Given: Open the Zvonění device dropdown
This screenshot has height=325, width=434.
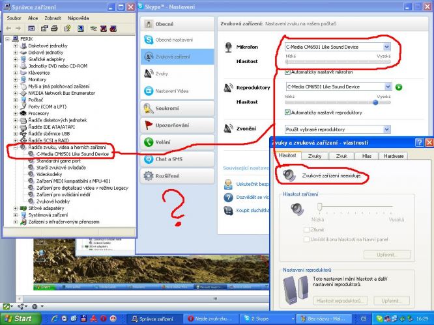Looking at the screenshot, I should click(x=387, y=129).
